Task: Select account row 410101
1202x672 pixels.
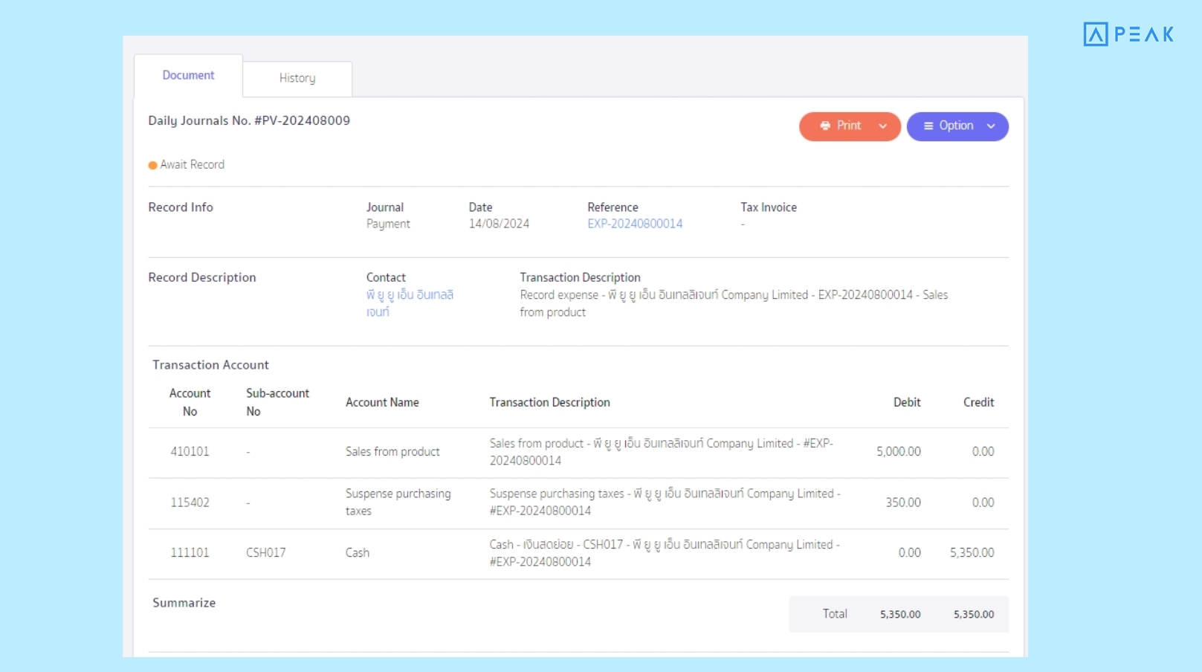Action: (190, 451)
